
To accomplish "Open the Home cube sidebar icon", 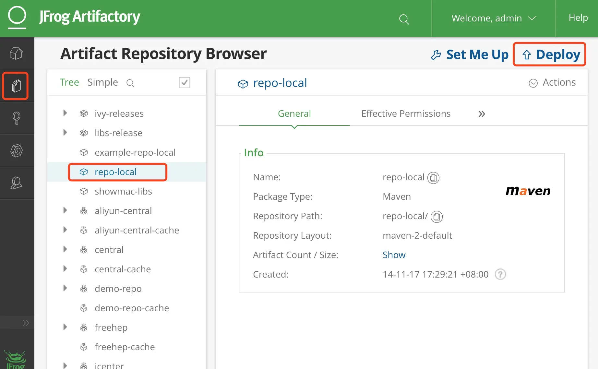I will click(16, 54).
